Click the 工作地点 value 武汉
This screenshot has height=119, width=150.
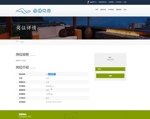(x=47, y=98)
